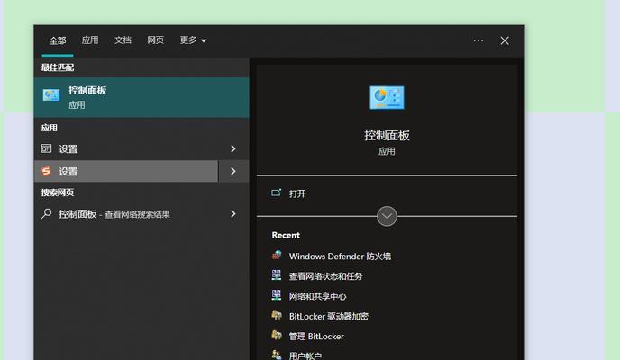Select the 全部 tab
This screenshot has height=360, width=620.
point(58,40)
